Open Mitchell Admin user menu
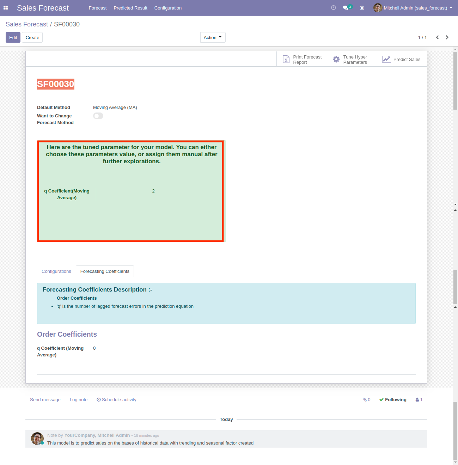Screen dimensions: 458x465 [x=413, y=8]
